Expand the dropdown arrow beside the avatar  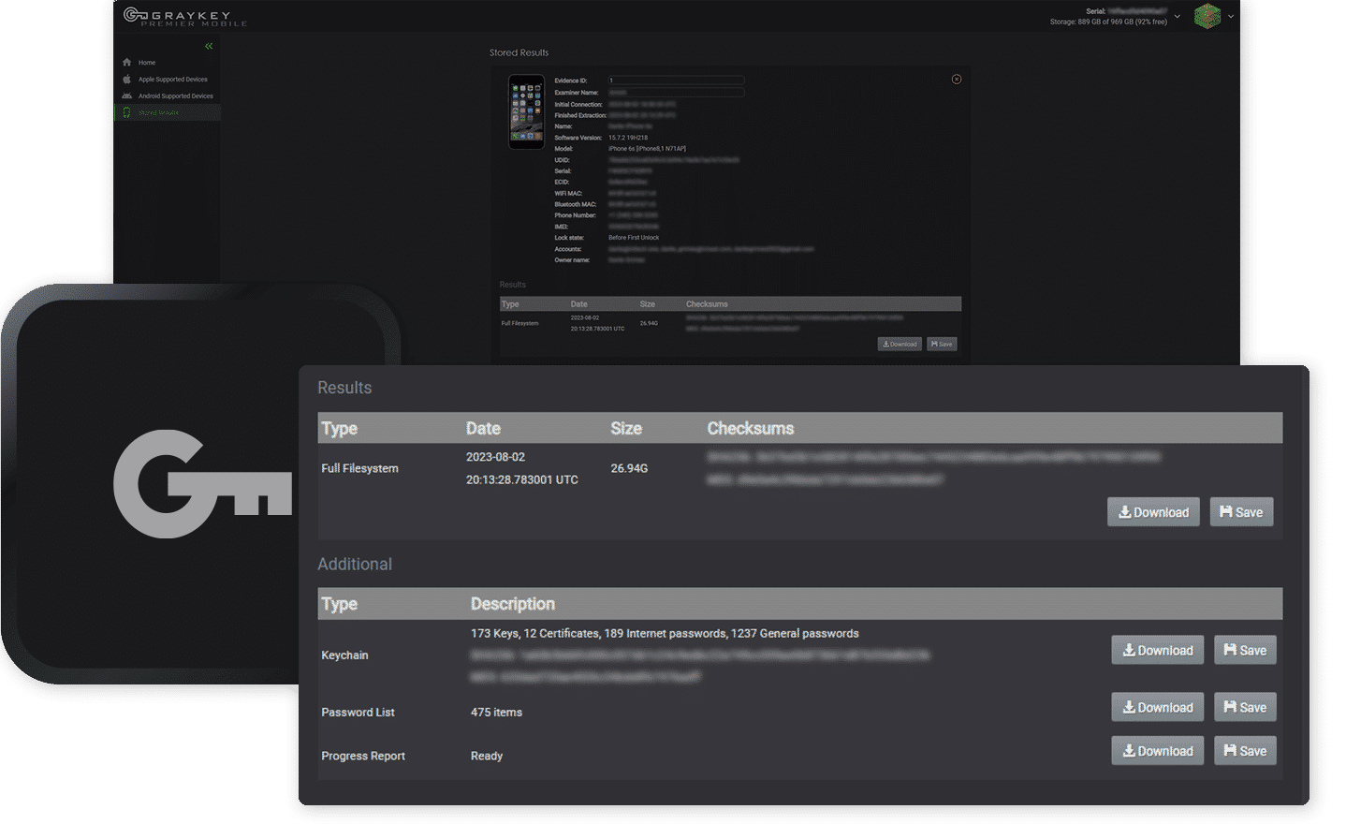pos(1231,16)
